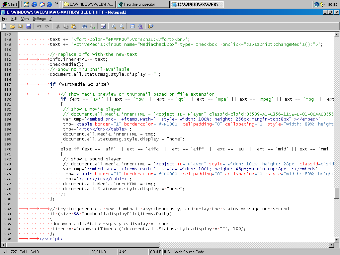Viewport: 340px width, 255px height.
Task: Click line number 588 in the margin
Action: point(8,239)
